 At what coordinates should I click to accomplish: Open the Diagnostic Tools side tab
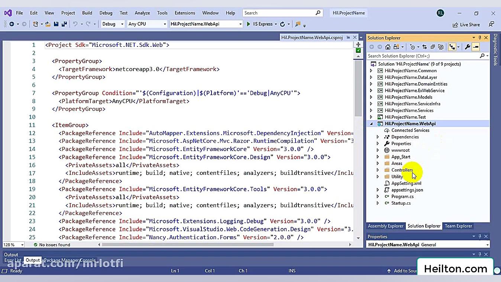(x=495, y=49)
